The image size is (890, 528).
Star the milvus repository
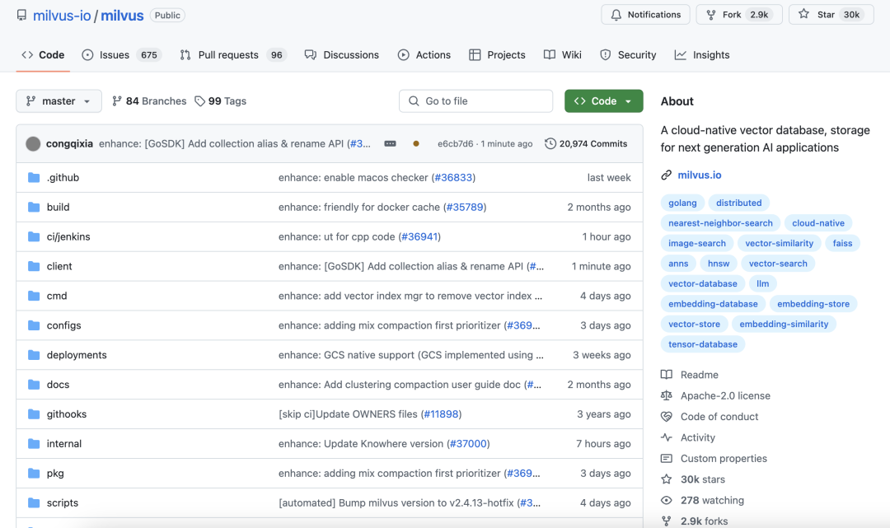point(831,15)
